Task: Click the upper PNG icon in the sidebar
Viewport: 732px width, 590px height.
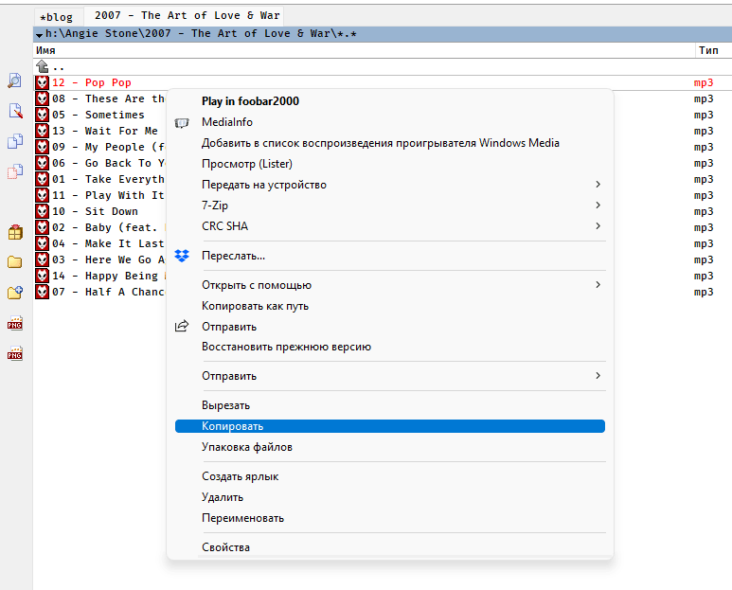Action: pos(15,323)
